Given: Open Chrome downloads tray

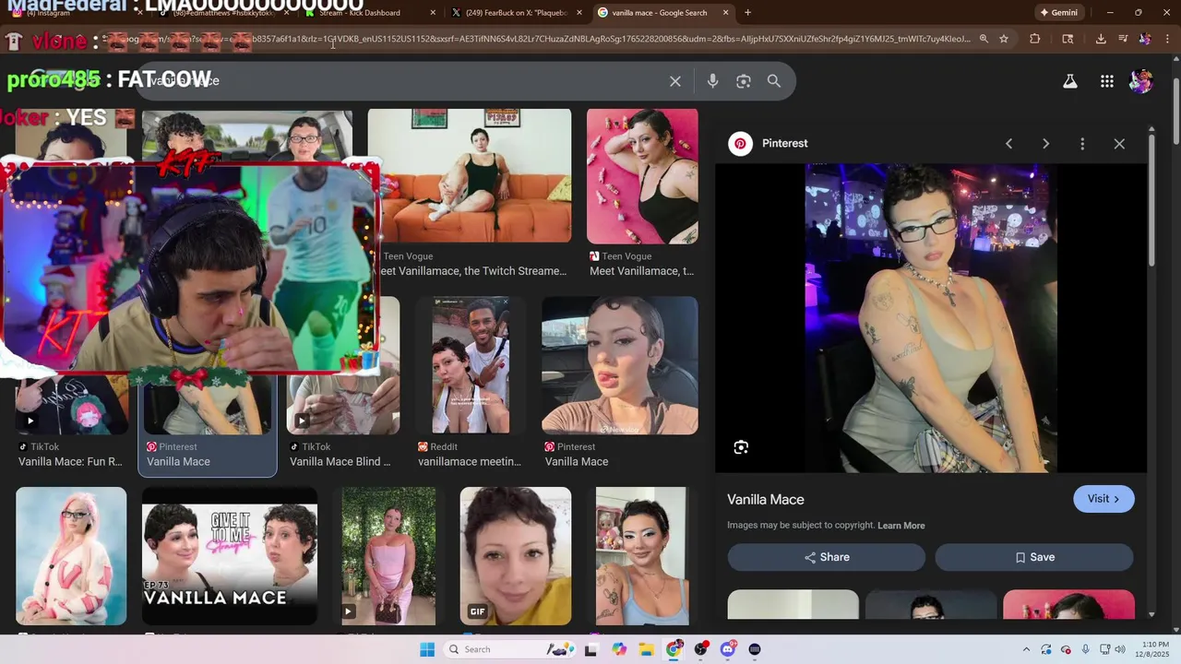Looking at the screenshot, I should (1101, 39).
